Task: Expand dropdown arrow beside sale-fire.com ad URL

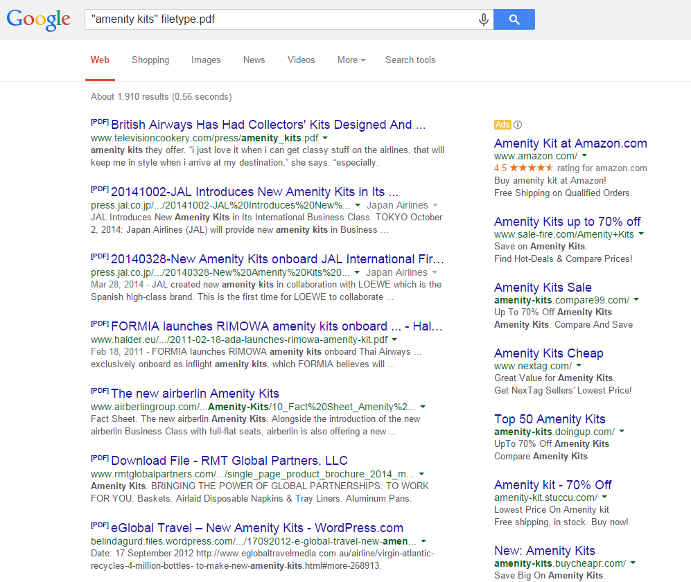Action: 641,234
